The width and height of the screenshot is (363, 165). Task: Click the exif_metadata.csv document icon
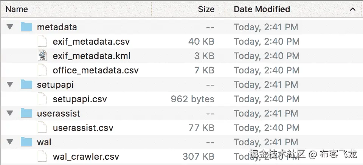pos(42,42)
